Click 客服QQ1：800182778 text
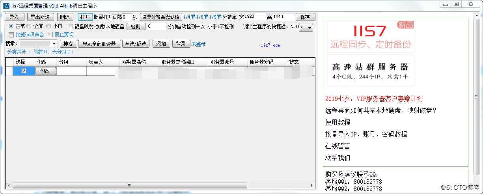Viewport: 483px width, 194px height. [353, 182]
